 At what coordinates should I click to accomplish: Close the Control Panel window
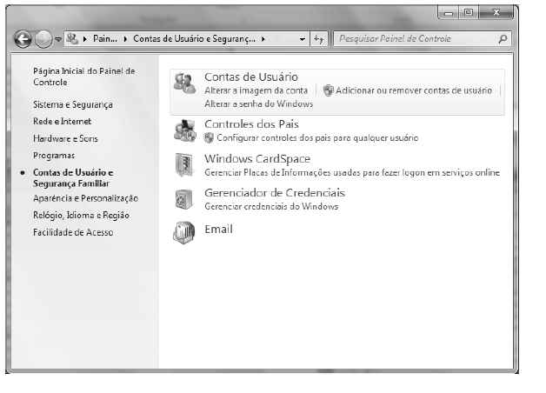[x=496, y=13]
